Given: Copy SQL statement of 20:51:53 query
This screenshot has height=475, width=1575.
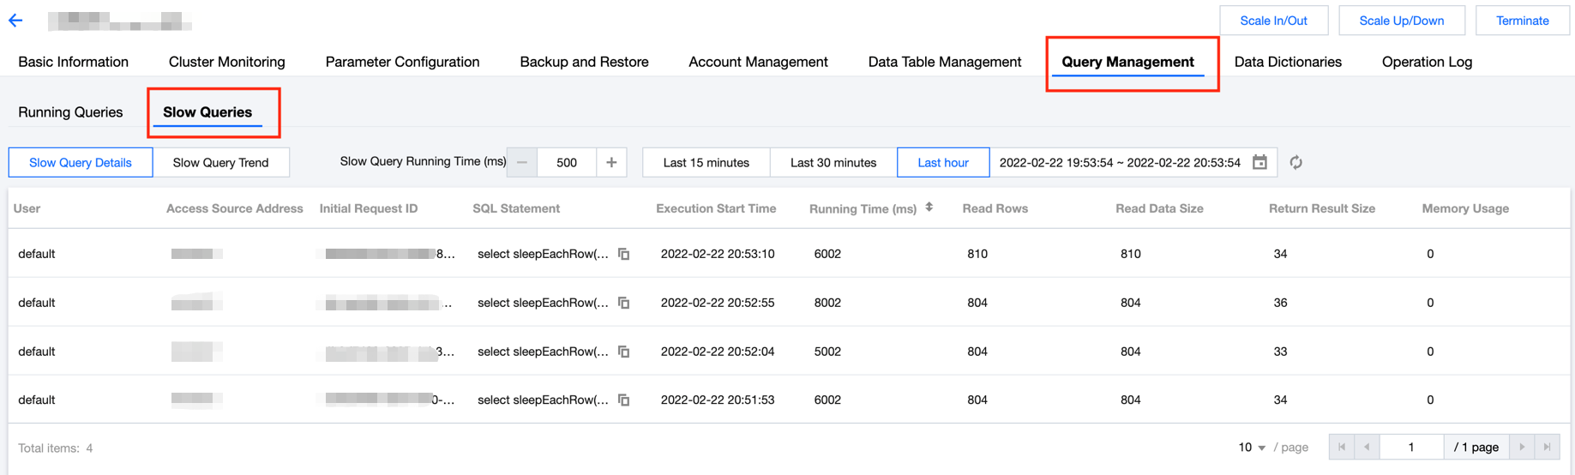Looking at the screenshot, I should pyautogui.click(x=624, y=400).
